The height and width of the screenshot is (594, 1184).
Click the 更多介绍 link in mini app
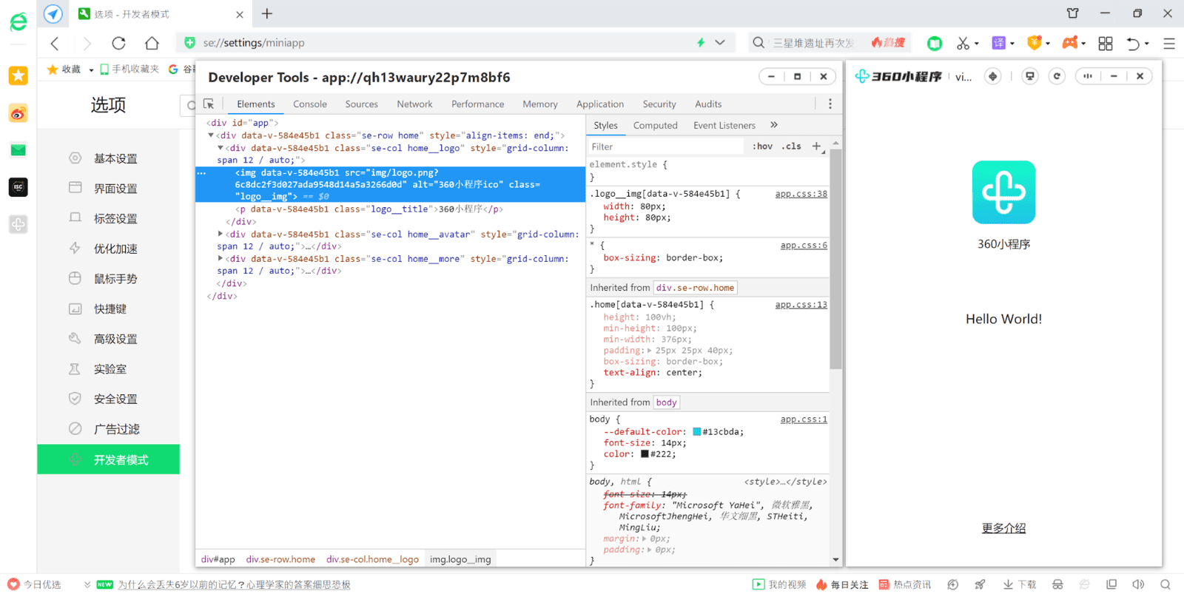tap(1003, 528)
